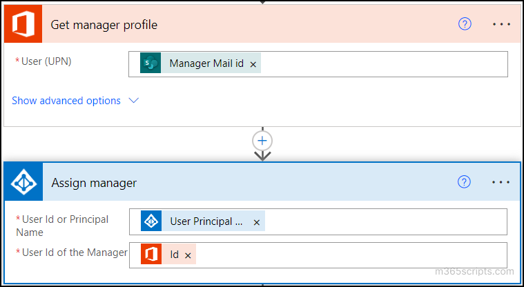
Task: Click the Azure AD icon on Assign manager
Action: (23, 182)
